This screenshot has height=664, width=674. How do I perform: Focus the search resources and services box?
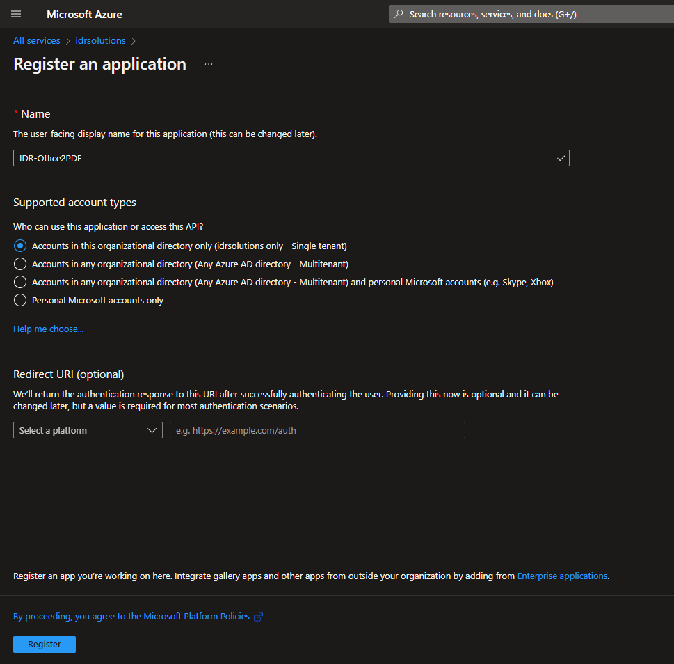(529, 14)
